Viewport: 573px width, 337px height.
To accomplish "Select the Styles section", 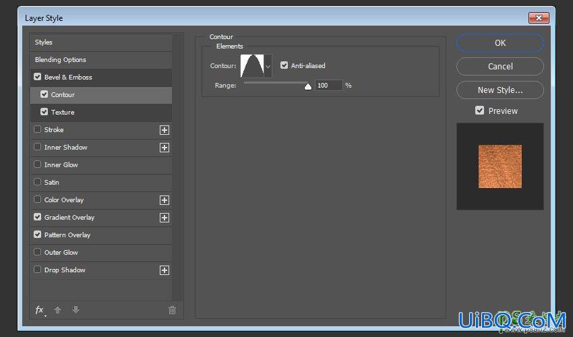I will point(101,42).
